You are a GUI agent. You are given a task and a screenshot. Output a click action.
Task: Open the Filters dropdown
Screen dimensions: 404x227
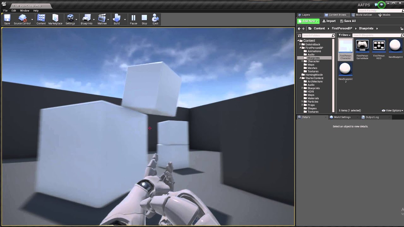[x=344, y=35]
